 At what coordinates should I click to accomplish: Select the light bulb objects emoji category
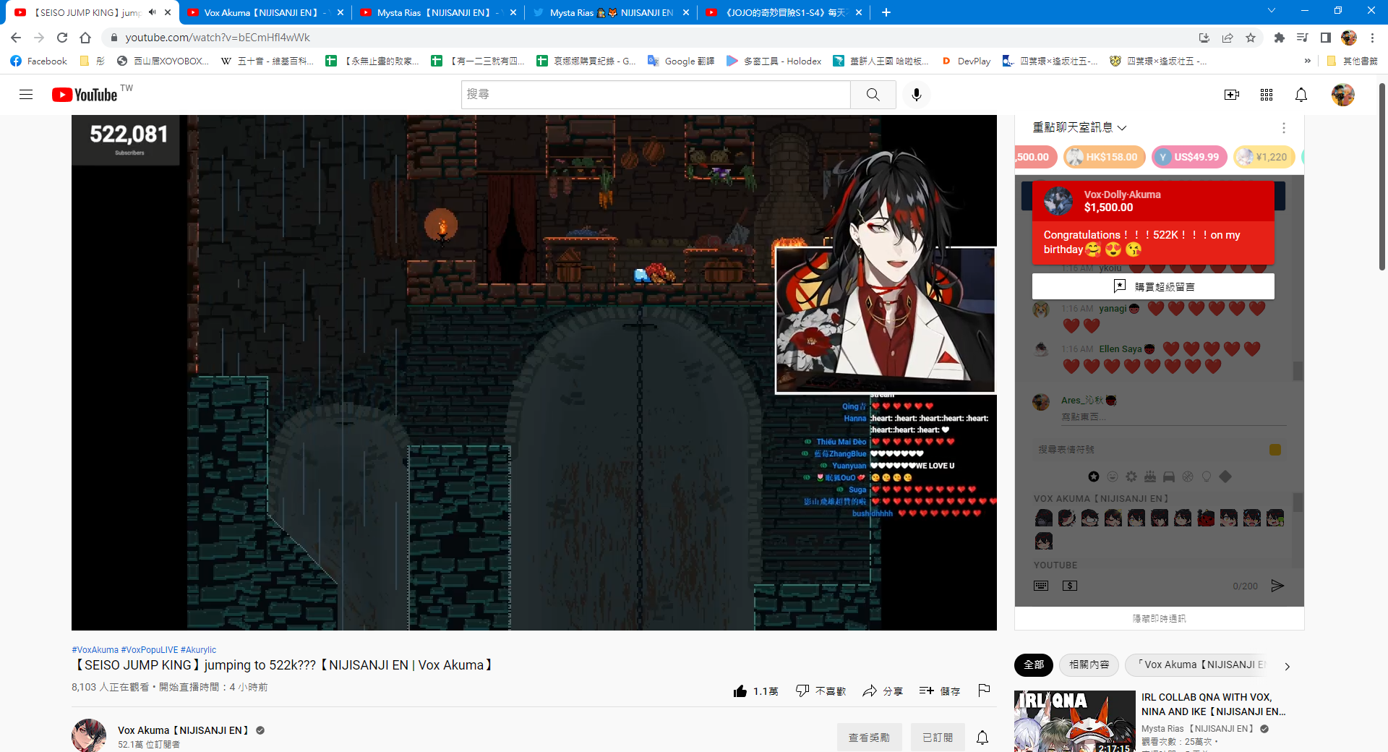1207,477
